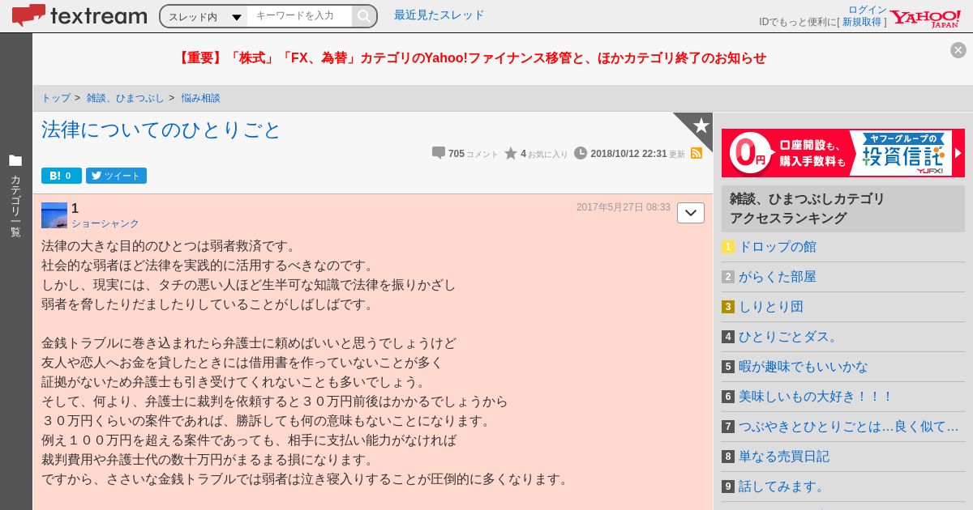This screenshot has width=973, height=510.
Task: Open ranking item しりとり団
Action: [x=771, y=306]
